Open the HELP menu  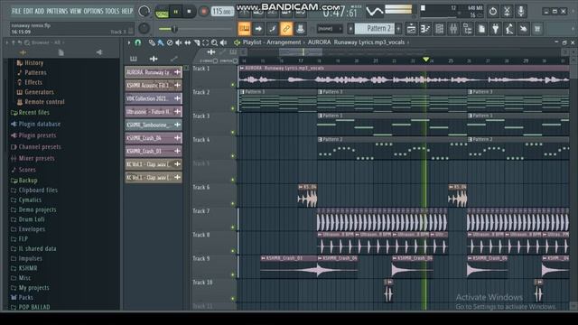click(x=127, y=11)
